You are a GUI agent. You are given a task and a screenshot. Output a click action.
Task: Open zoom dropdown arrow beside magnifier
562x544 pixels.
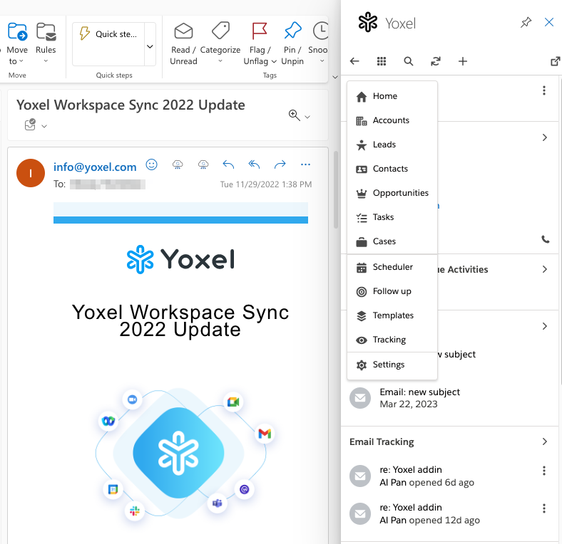(307, 117)
